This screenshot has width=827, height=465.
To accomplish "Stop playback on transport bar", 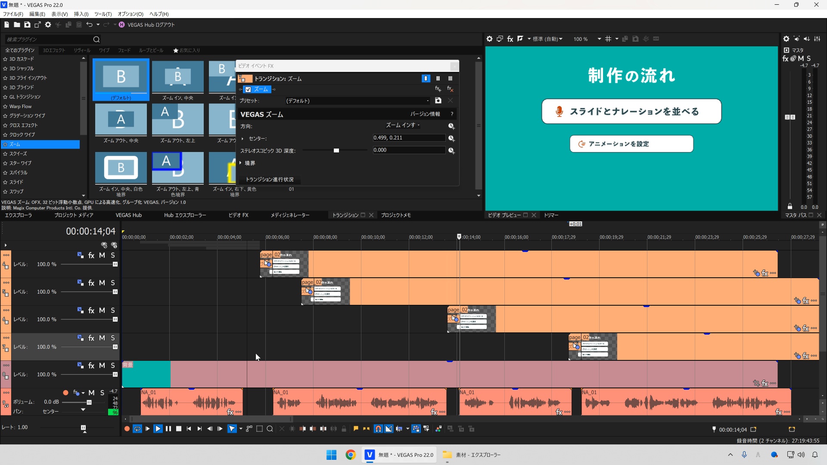I will pyautogui.click(x=179, y=429).
